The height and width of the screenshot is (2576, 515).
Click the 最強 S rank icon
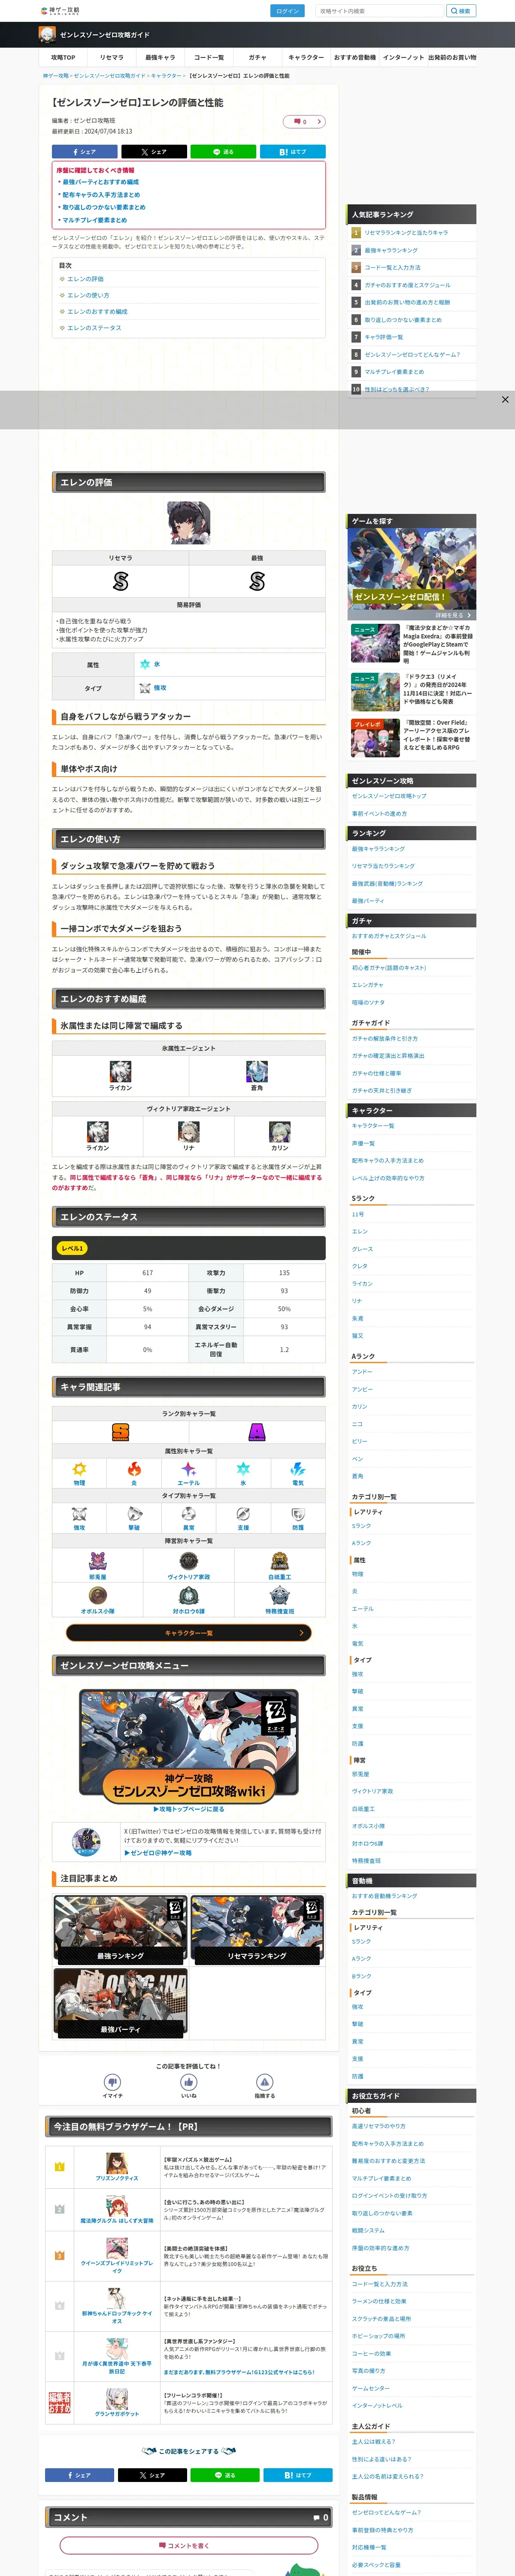257,581
